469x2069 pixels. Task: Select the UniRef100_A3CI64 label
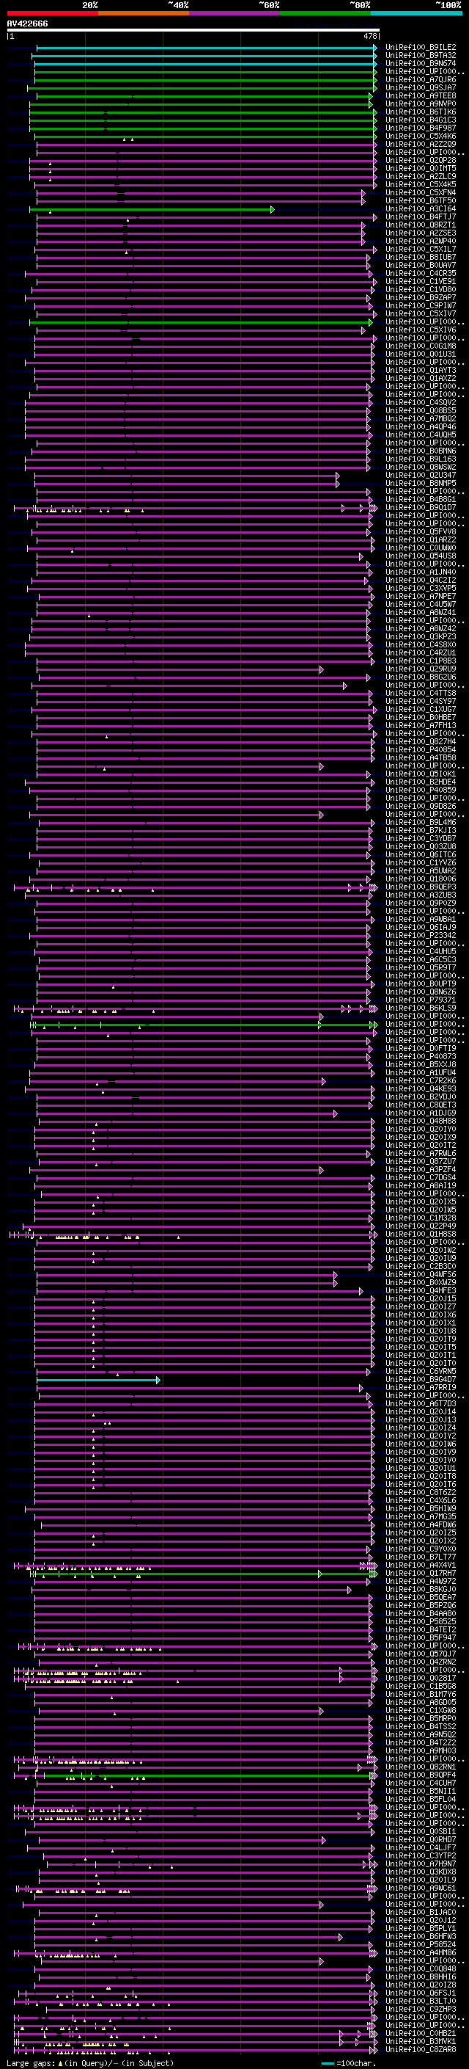click(x=421, y=209)
